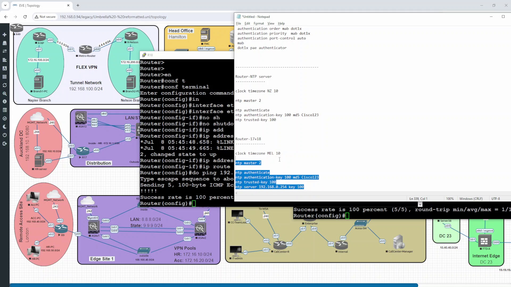Screen dimensions: 511x287
Task: Toggle NTP authentication highlight in Notepad
Action: [x=253, y=172]
